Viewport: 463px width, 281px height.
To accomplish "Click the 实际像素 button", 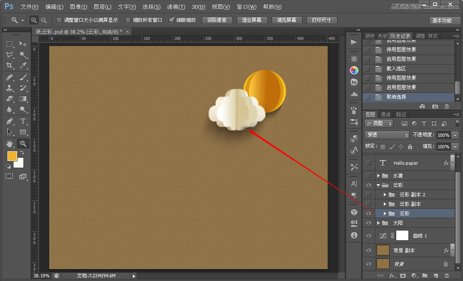I will pyautogui.click(x=217, y=20).
